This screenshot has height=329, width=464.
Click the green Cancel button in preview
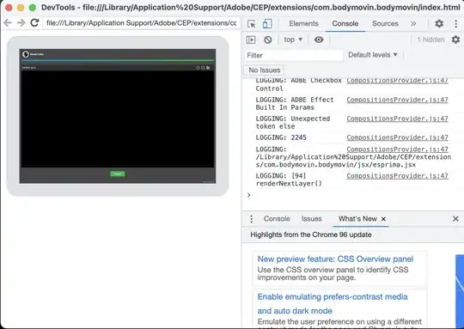click(118, 174)
